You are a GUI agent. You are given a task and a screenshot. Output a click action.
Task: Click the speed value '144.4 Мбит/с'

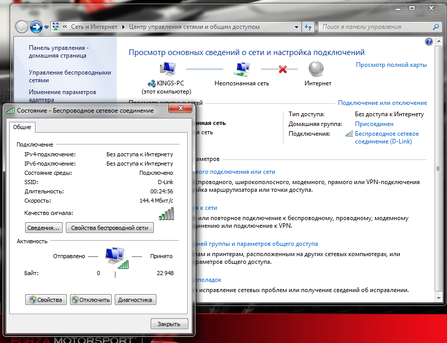(156, 201)
